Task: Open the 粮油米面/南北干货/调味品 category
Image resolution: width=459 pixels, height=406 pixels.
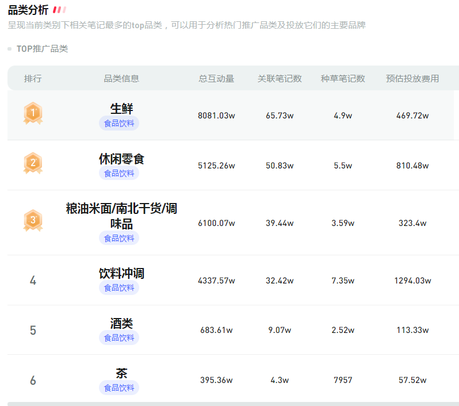Action: [121, 216]
